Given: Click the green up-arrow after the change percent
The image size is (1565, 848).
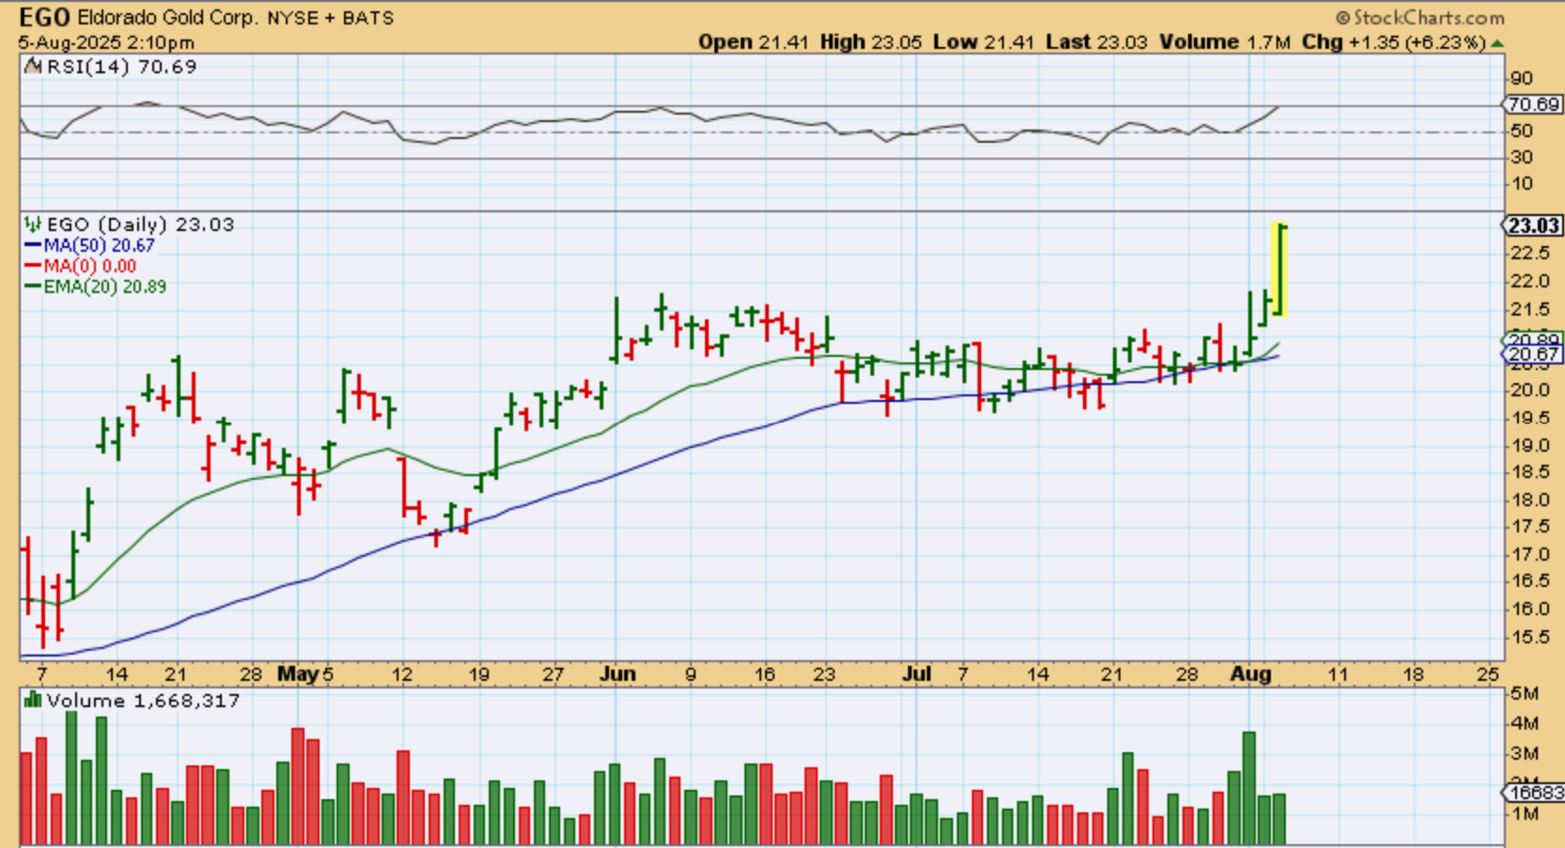Looking at the screenshot, I should pyautogui.click(x=1497, y=43).
